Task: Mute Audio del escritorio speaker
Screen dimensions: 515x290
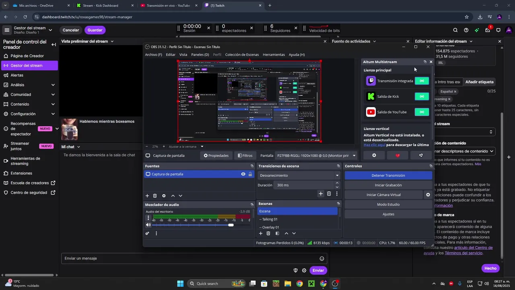Action: (x=148, y=225)
